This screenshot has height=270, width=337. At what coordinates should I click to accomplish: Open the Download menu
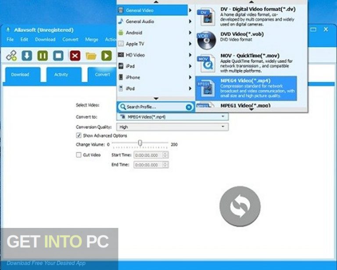pyautogui.click(x=45, y=39)
